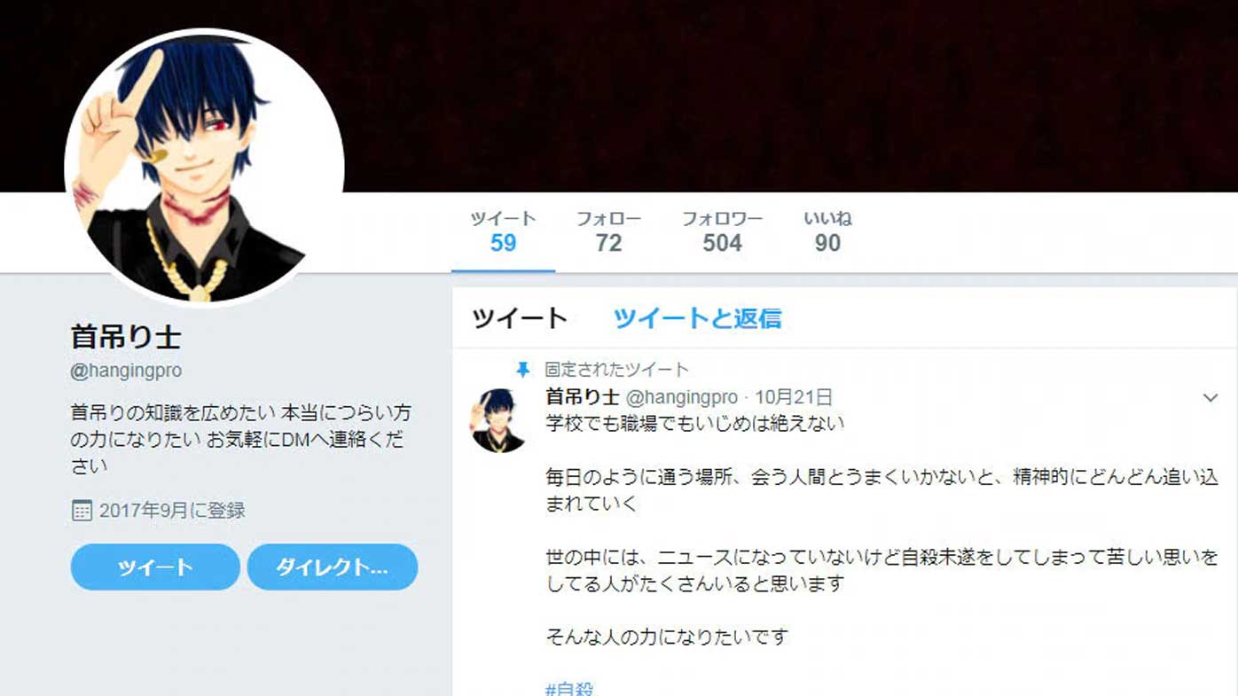
Task: Select the ツイート timeline heading
Action: coord(519,318)
